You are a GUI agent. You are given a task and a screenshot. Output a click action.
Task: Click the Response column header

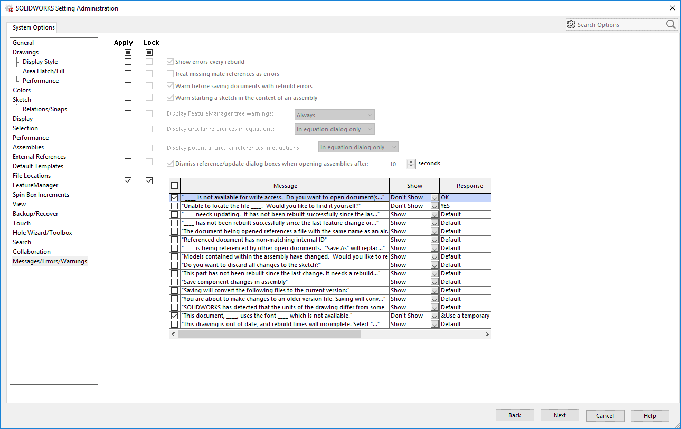pyautogui.click(x=466, y=186)
